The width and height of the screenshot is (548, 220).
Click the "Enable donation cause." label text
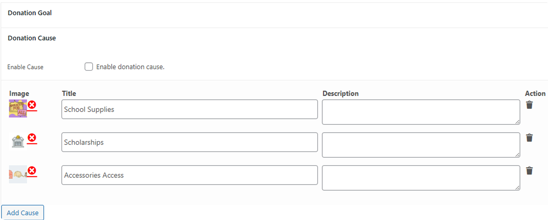130,67
